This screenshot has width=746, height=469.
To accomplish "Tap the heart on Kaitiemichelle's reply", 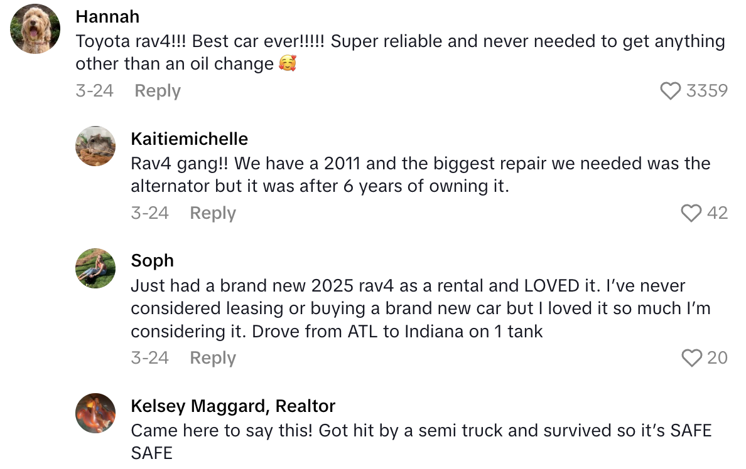I will pyautogui.click(x=691, y=213).
